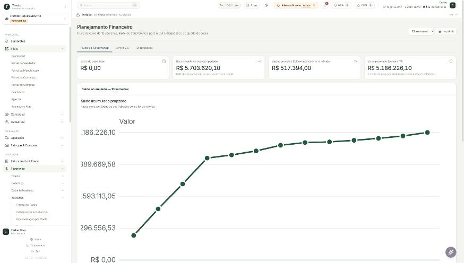Open Painel de Cobrança

click(x=23, y=78)
